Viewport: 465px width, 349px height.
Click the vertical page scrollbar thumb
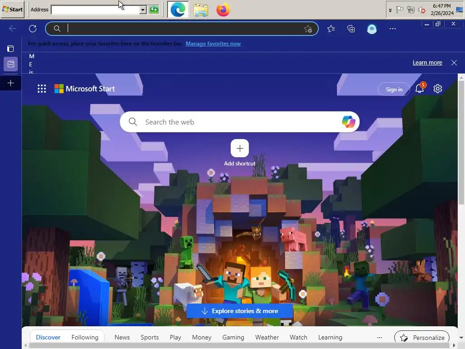[461, 144]
